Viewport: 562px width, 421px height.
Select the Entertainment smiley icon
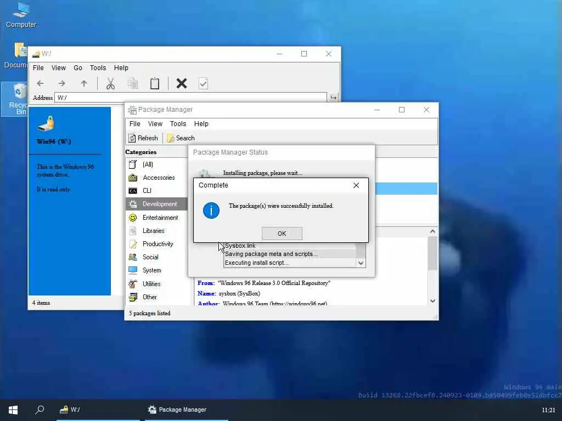click(133, 218)
